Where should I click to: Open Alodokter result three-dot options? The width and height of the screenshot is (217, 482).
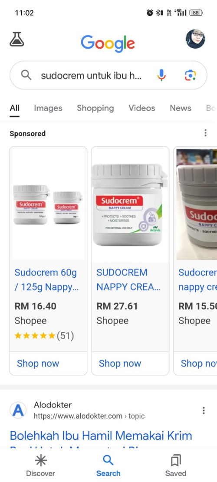click(x=204, y=410)
